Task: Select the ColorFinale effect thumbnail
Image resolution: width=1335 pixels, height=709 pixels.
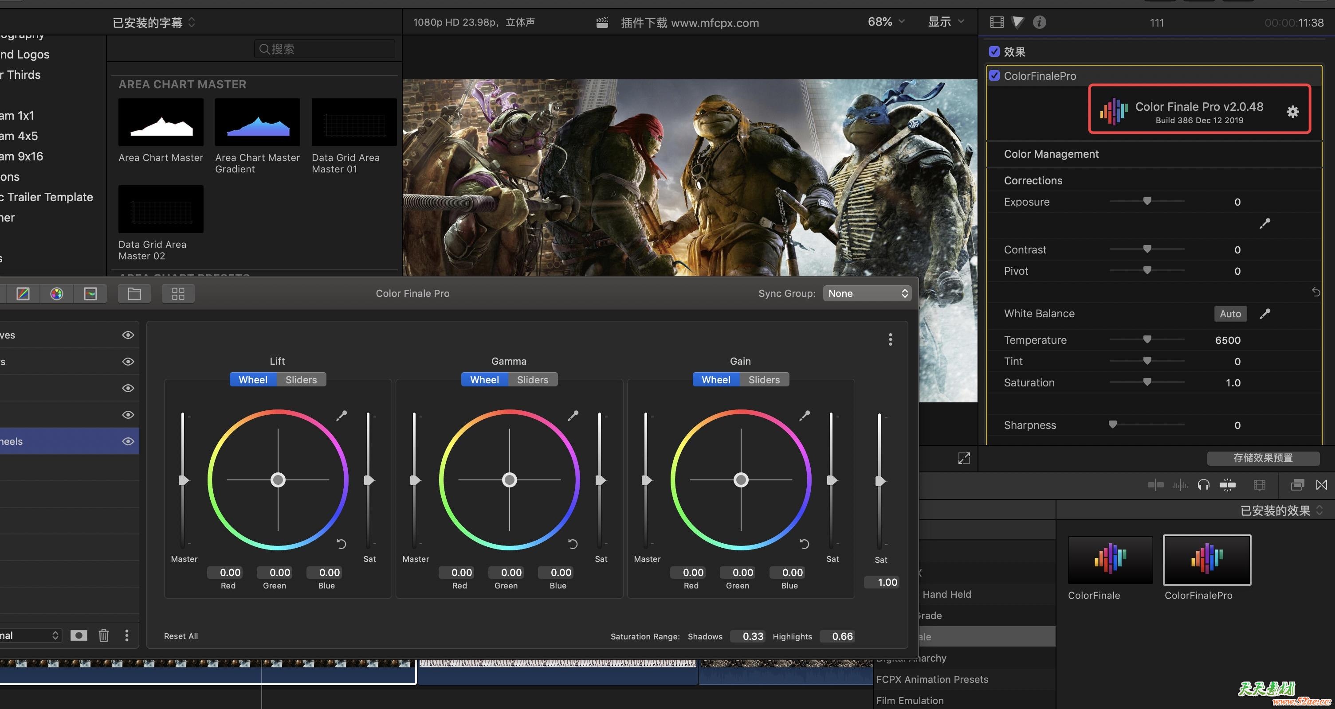Action: [x=1109, y=560]
